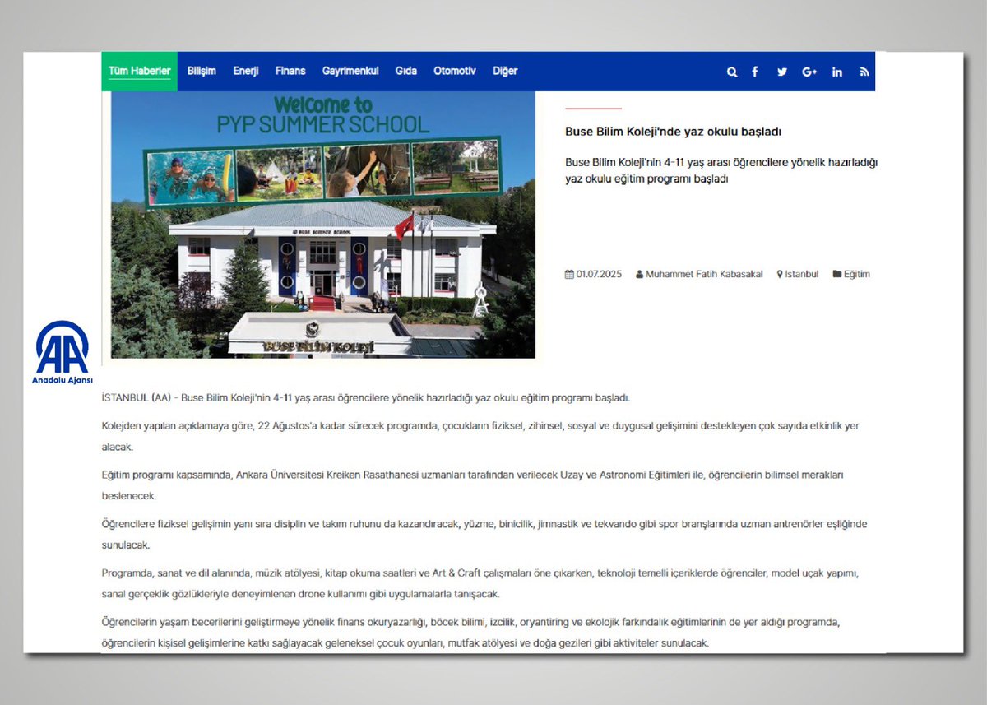Click headline Buse Bilim Koleji'nde yaz okulu başladı
987x705 pixels.
(673, 132)
